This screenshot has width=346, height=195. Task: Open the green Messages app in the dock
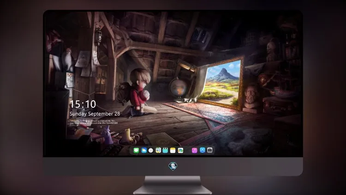(136, 151)
